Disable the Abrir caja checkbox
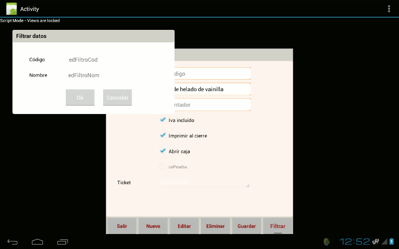This screenshot has width=399, height=249. pyautogui.click(x=163, y=151)
